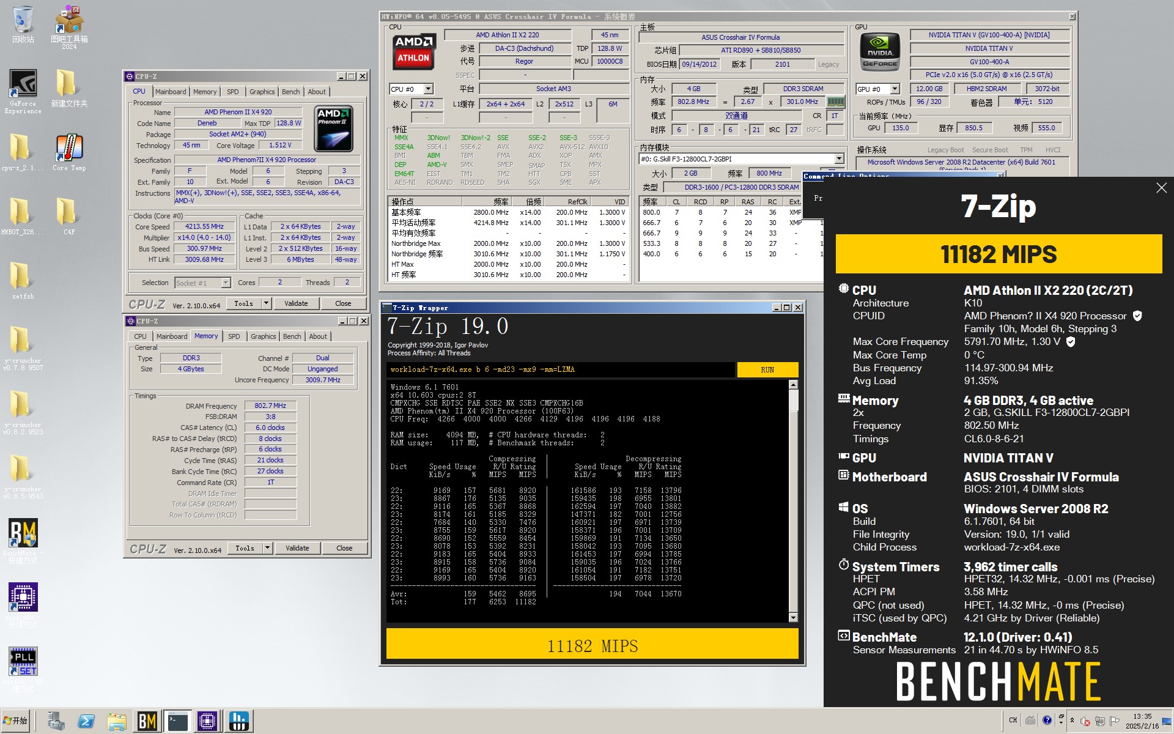1174x734 pixels.
Task: Click the PowerShell taskbar icon
Action: point(86,722)
